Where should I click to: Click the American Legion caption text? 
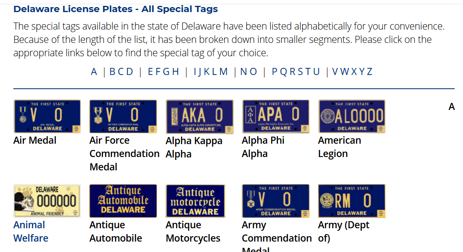339,147
